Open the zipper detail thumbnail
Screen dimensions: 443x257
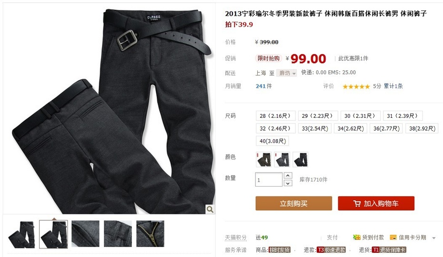point(151,234)
